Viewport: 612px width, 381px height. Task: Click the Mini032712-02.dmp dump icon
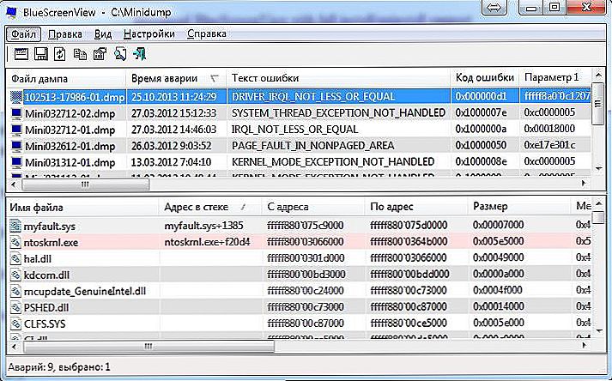pyautogui.click(x=16, y=113)
